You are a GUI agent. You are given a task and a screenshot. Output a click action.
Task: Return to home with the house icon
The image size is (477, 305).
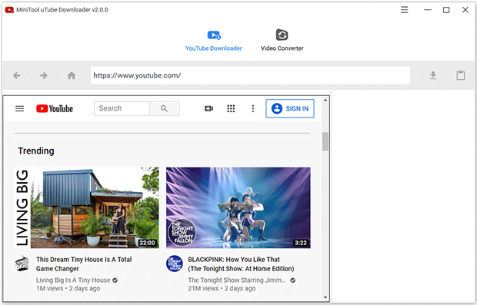(72, 75)
